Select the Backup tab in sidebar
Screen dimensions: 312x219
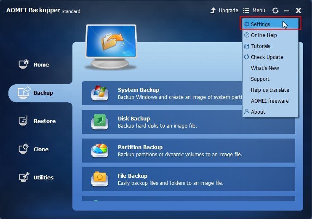tap(40, 93)
